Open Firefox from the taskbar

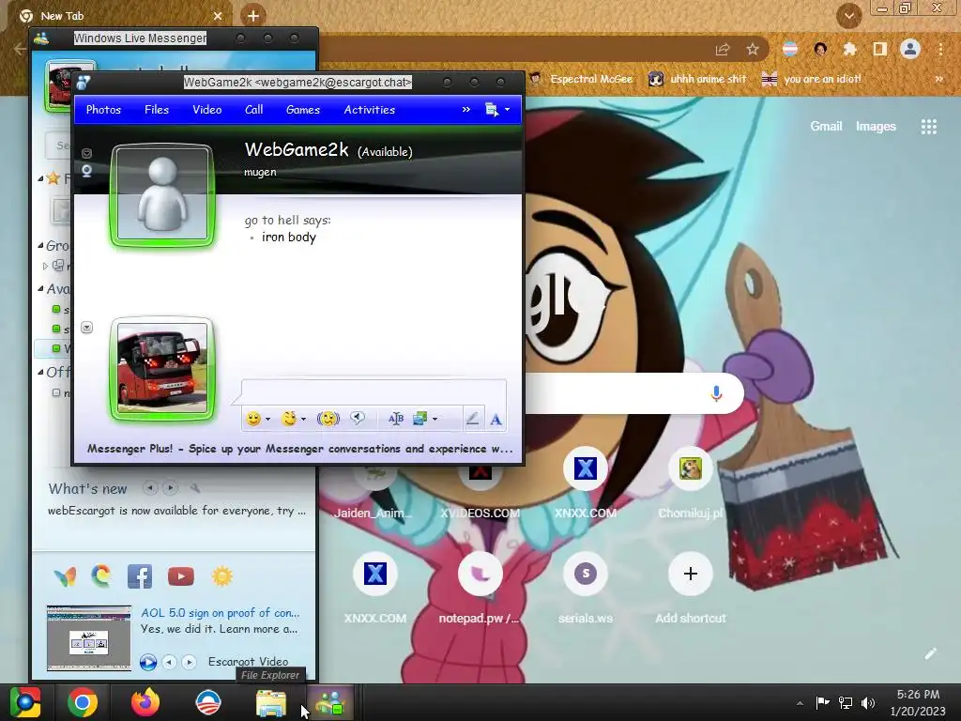pyautogui.click(x=145, y=702)
